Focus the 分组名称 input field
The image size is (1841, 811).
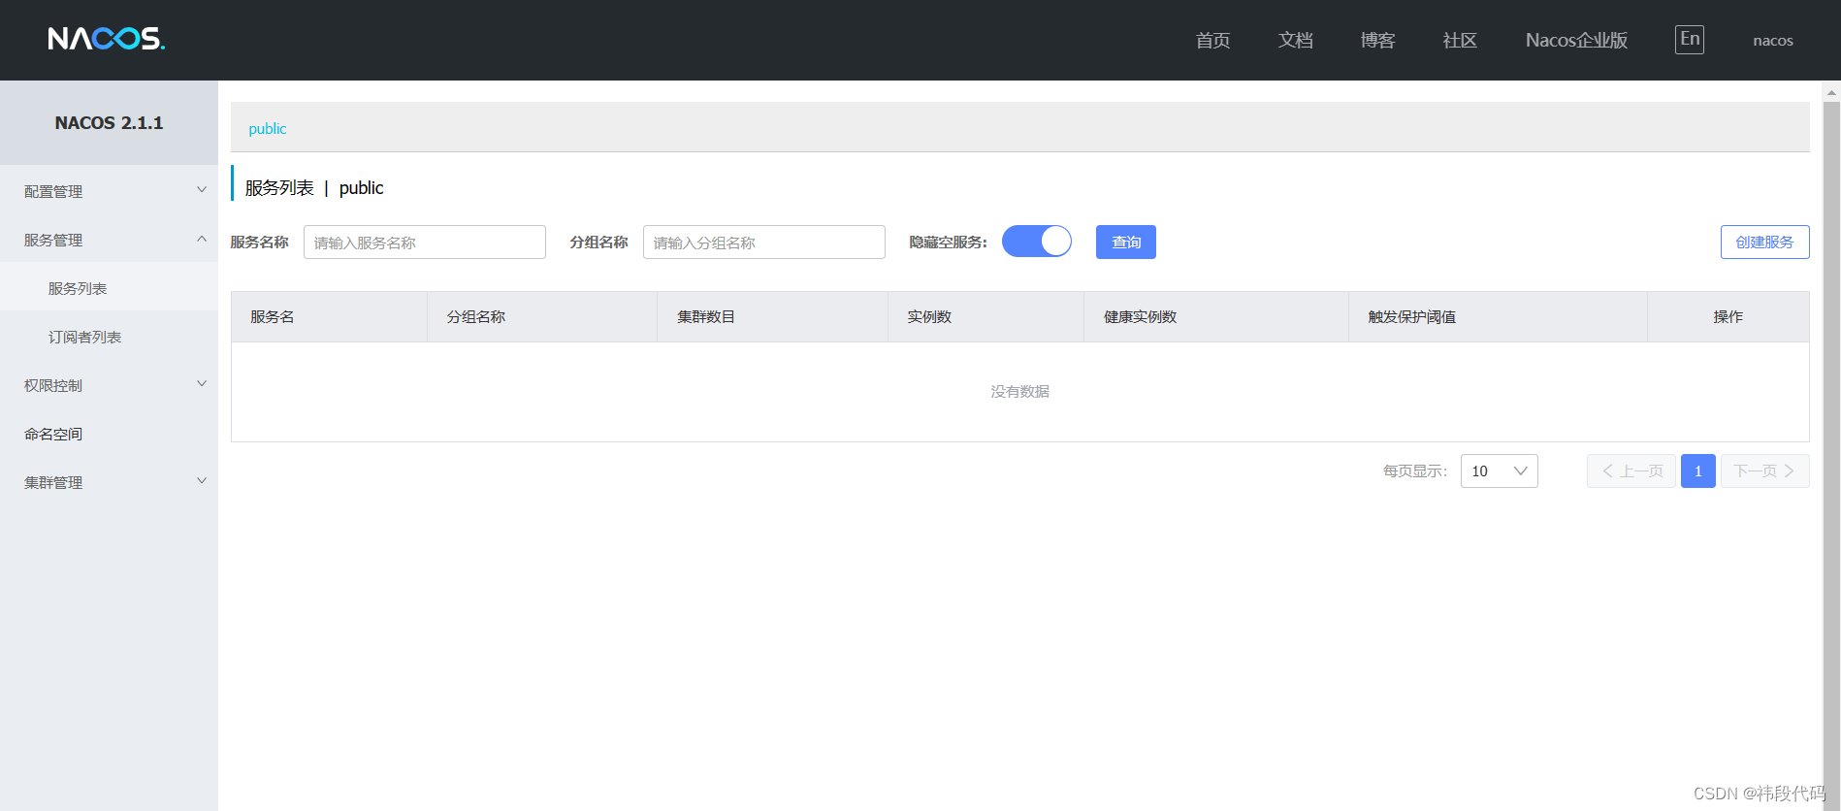[x=764, y=243]
